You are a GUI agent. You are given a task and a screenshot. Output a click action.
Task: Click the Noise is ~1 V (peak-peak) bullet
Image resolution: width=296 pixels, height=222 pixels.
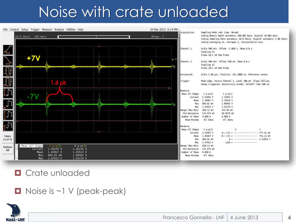click(75, 191)
